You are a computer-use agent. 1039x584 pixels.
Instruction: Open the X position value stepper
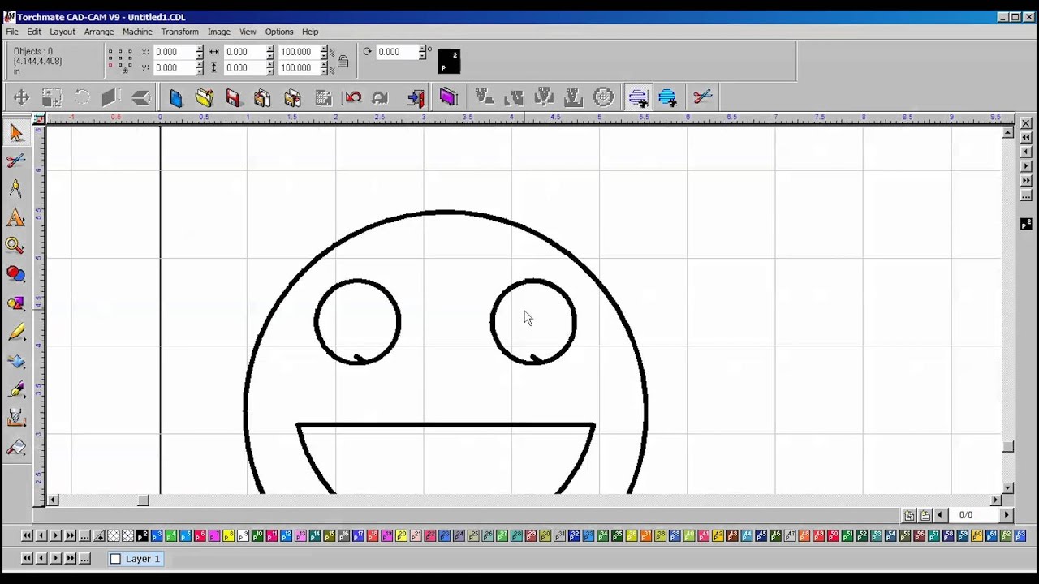click(x=199, y=51)
